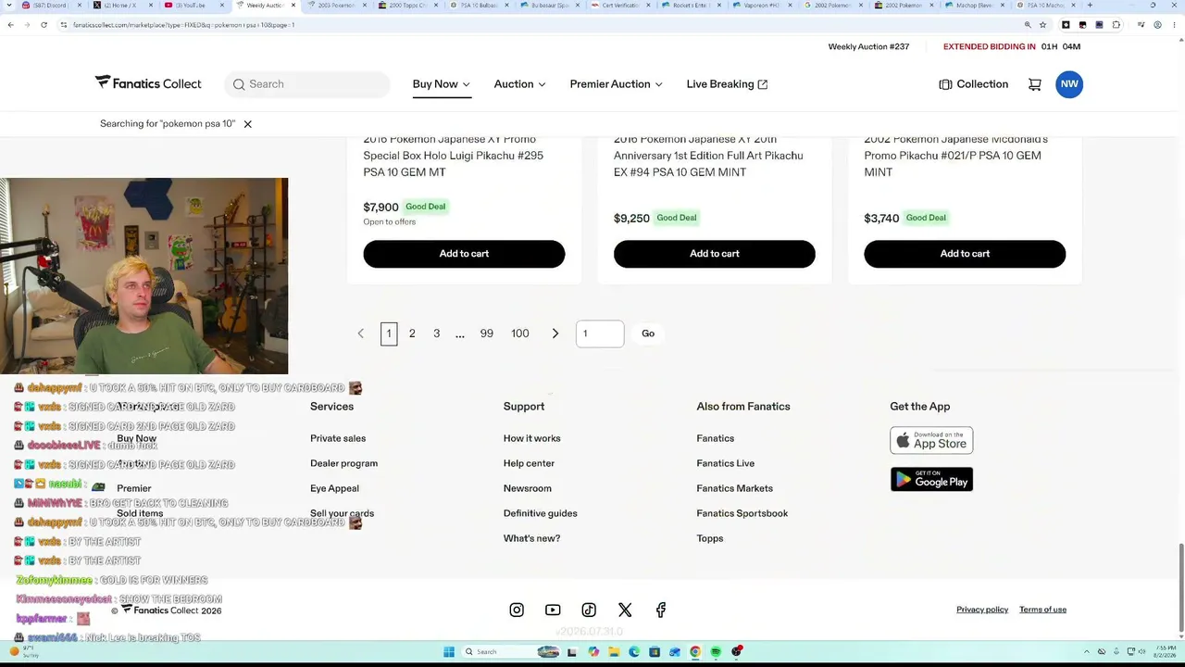Open Microsoft Store taskbar icon
This screenshot has width=1185, height=667.
tap(655, 652)
